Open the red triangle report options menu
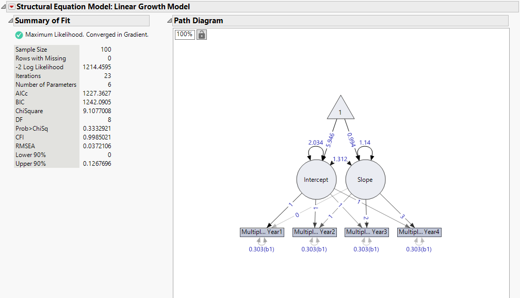The height and width of the screenshot is (298, 520). coord(11,6)
